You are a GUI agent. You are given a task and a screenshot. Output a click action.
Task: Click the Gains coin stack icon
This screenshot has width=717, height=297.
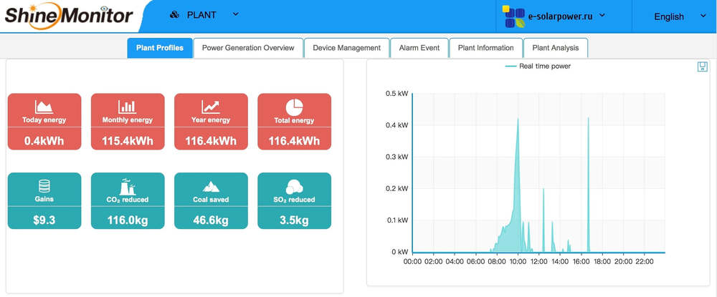click(x=44, y=186)
